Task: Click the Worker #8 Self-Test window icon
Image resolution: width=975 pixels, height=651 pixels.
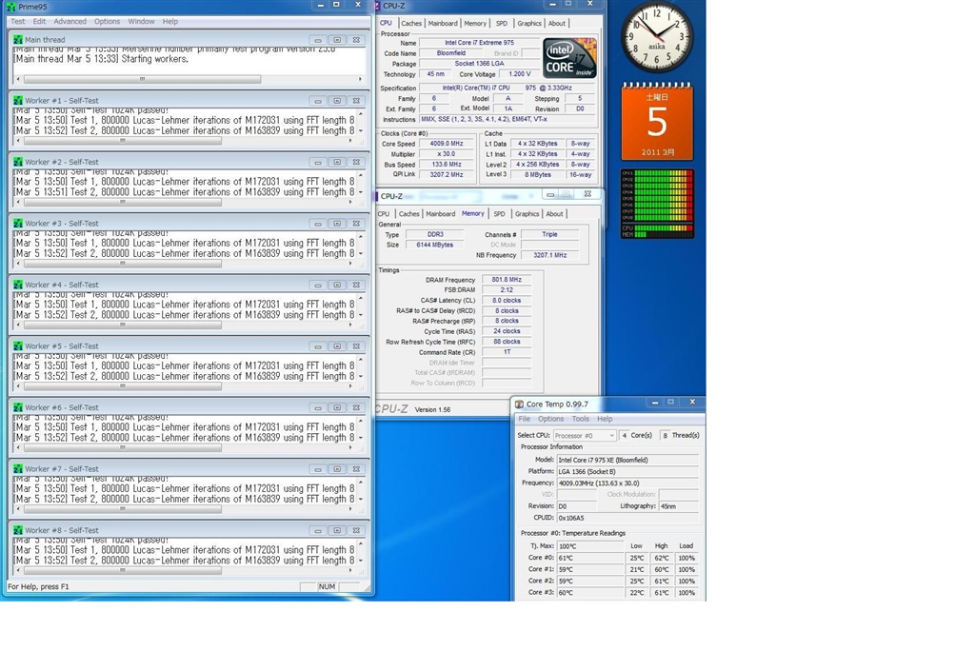Action: pyautogui.click(x=18, y=530)
